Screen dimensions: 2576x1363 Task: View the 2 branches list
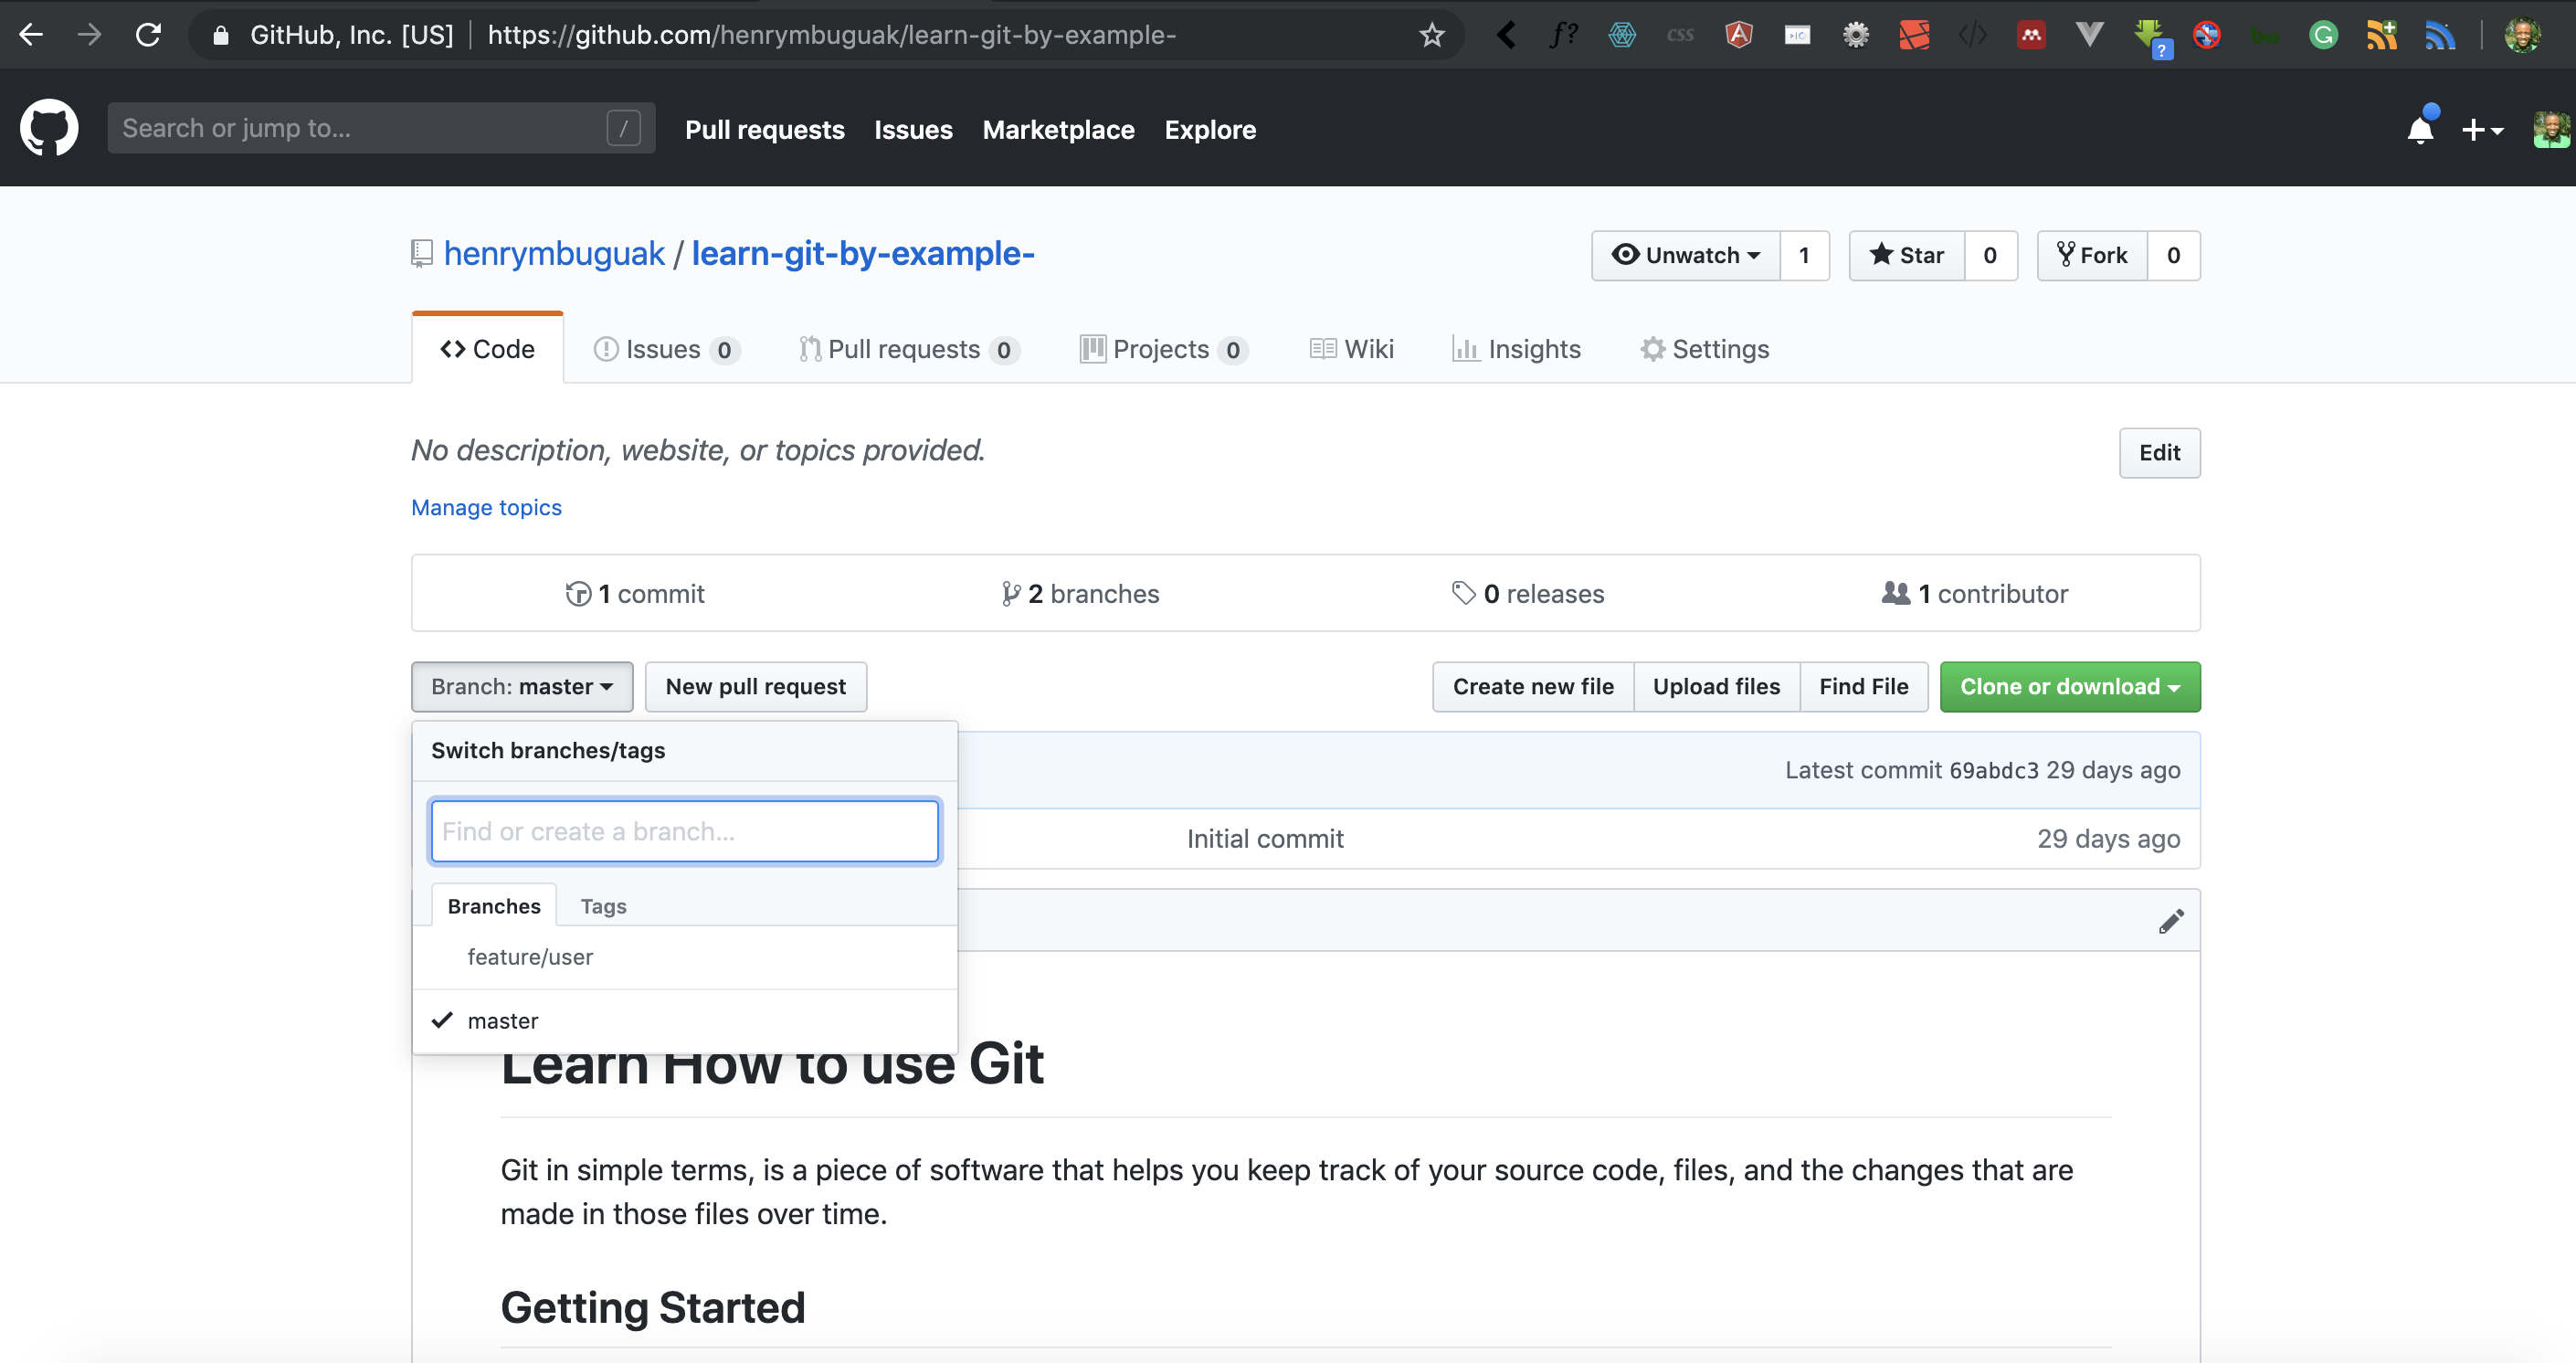(x=1080, y=594)
